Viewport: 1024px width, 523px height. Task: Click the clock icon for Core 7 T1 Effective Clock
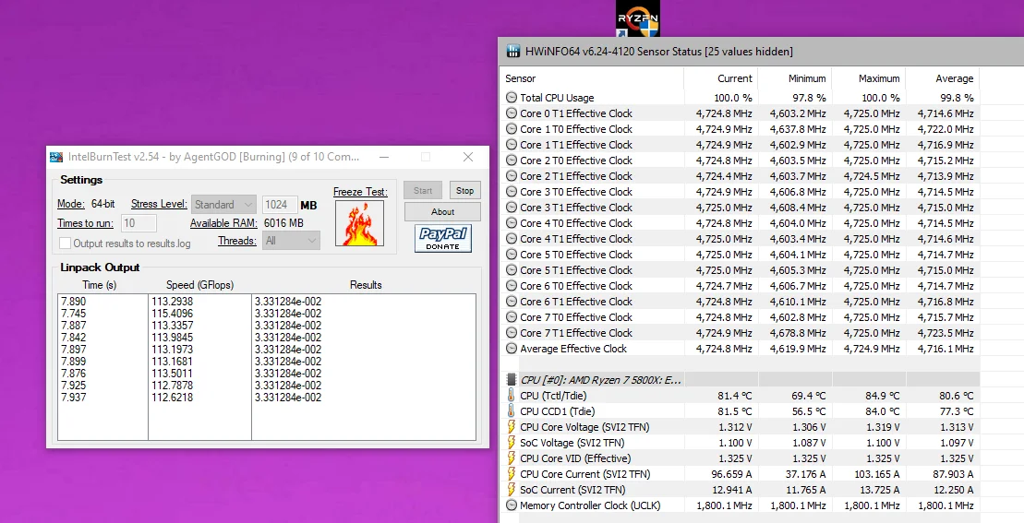coord(512,333)
